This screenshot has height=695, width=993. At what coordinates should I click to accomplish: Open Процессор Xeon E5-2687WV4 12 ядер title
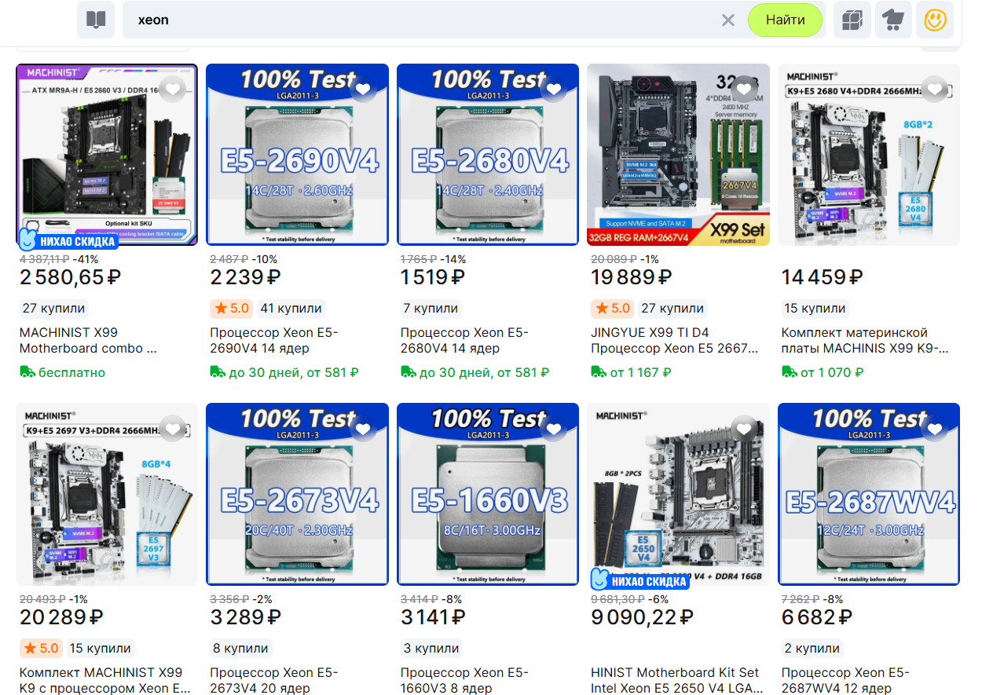(x=845, y=680)
